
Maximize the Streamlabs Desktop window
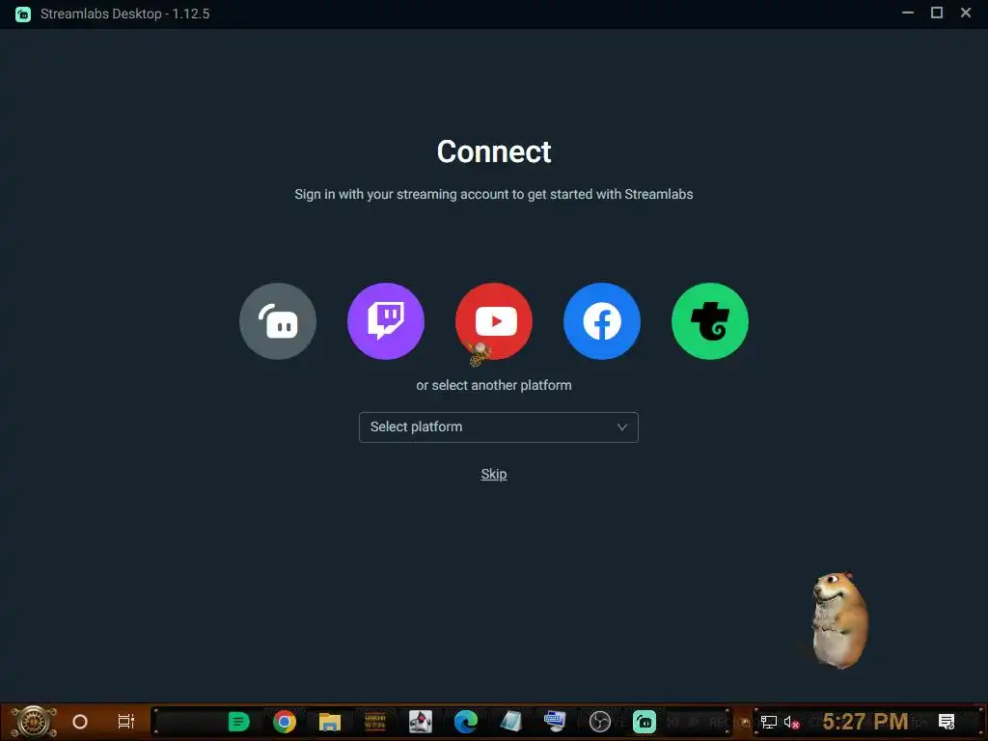[x=937, y=13]
